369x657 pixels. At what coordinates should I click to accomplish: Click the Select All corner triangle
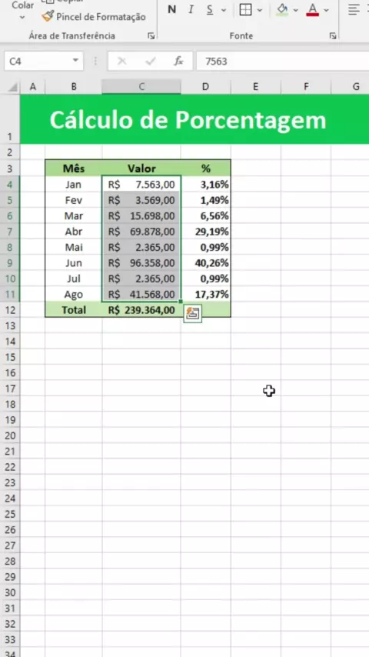click(13, 87)
